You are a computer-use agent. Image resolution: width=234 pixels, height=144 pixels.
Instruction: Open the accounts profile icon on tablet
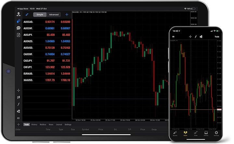tap(19, 14)
